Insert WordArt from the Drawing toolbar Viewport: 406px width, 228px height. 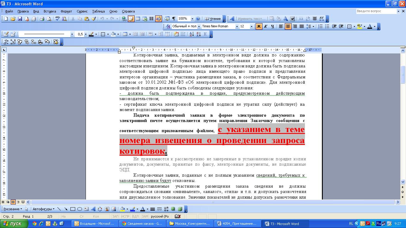(x=93, y=209)
